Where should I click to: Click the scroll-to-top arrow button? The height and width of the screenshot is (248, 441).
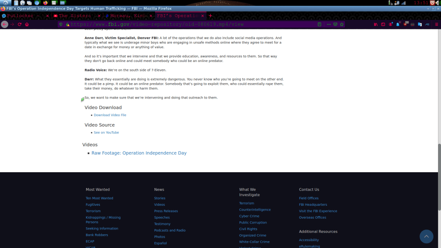coord(426,236)
